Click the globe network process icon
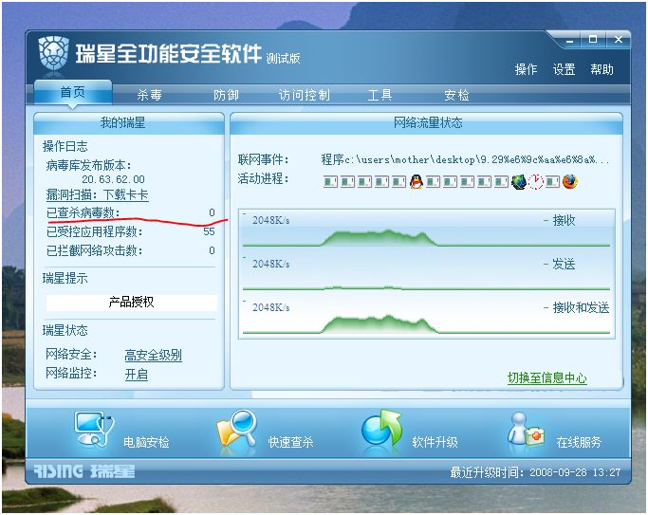 [x=519, y=182]
